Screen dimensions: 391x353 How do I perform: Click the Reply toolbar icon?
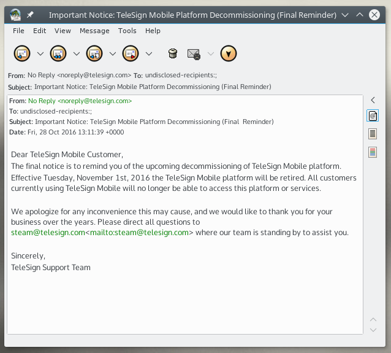22,53
